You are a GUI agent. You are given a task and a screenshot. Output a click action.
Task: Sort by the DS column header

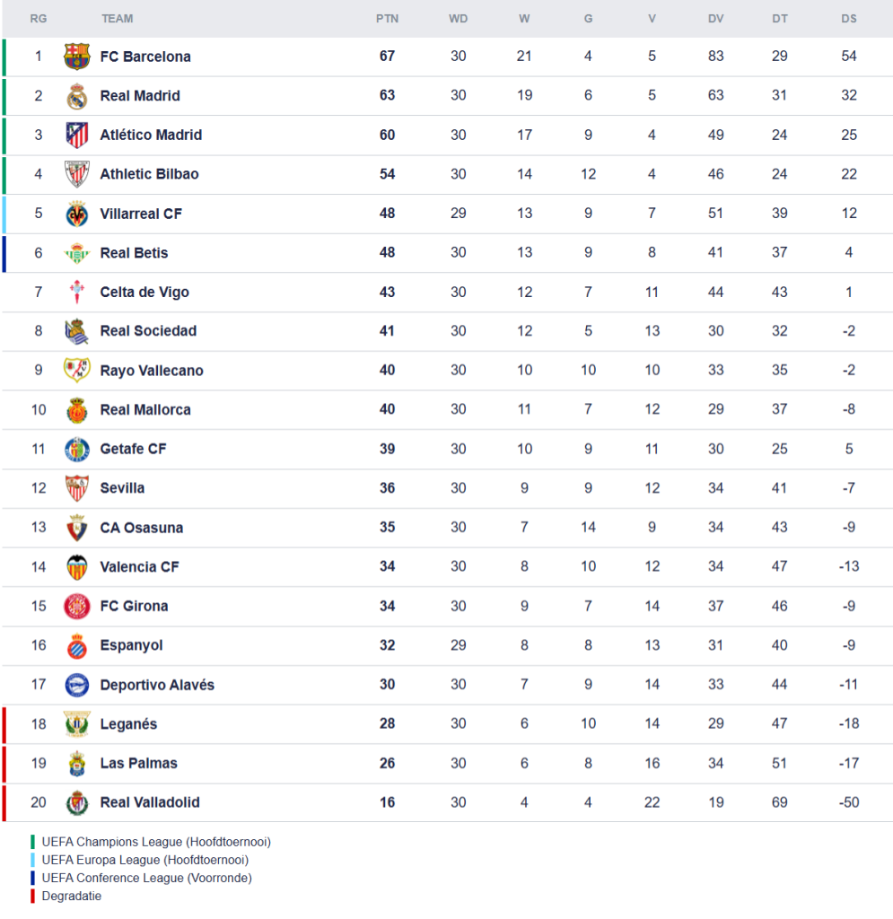849,19
